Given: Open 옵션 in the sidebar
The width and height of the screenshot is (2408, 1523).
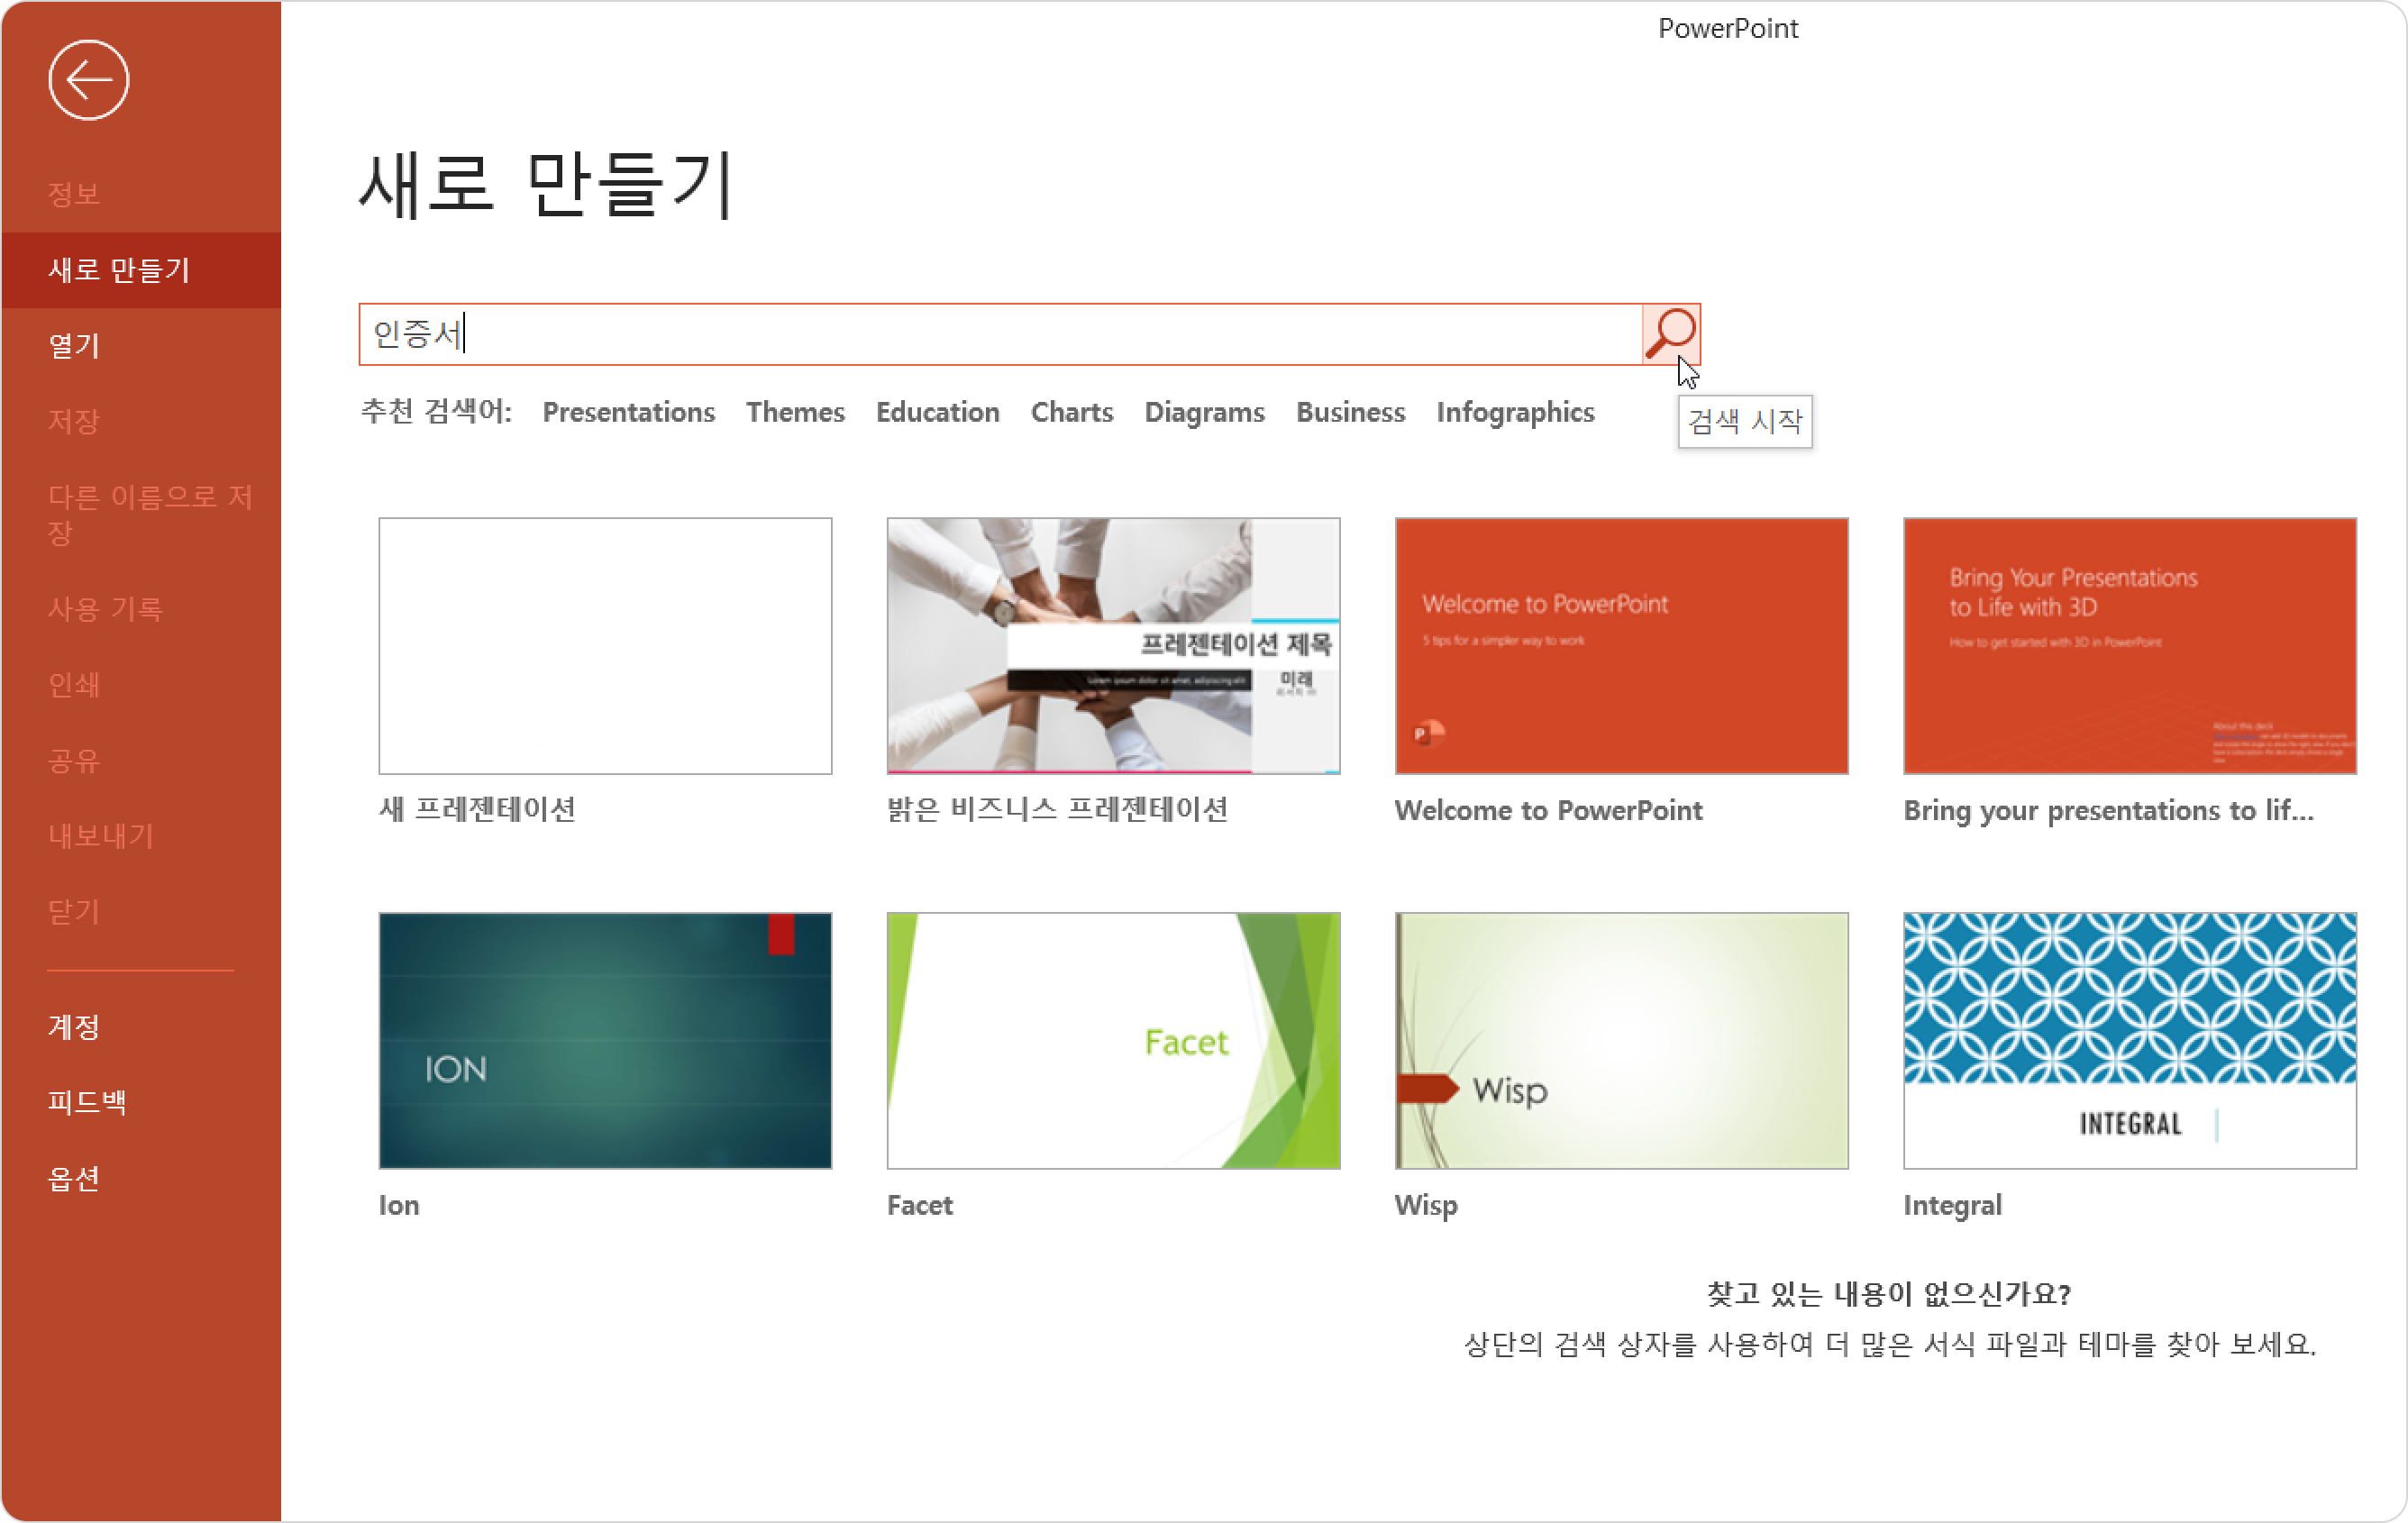Looking at the screenshot, I should pos(74,1179).
